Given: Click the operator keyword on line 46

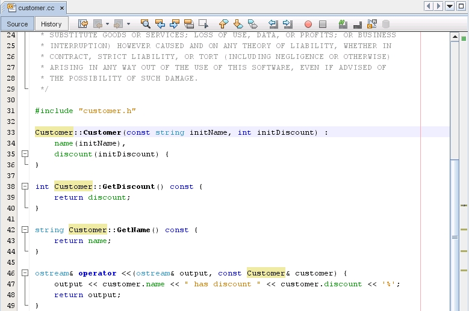Looking at the screenshot, I should click(x=98, y=273).
